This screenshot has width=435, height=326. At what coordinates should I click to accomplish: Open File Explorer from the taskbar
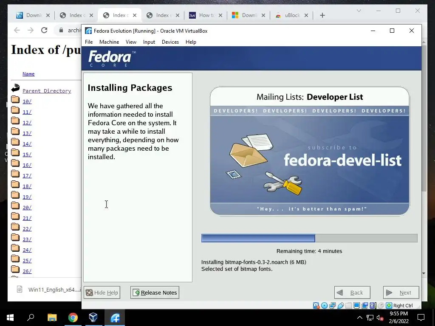click(52, 318)
